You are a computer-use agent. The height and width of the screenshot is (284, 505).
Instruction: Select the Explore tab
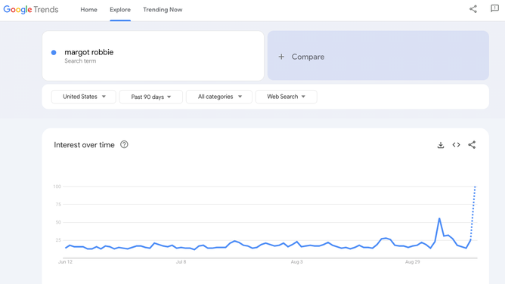click(x=120, y=10)
